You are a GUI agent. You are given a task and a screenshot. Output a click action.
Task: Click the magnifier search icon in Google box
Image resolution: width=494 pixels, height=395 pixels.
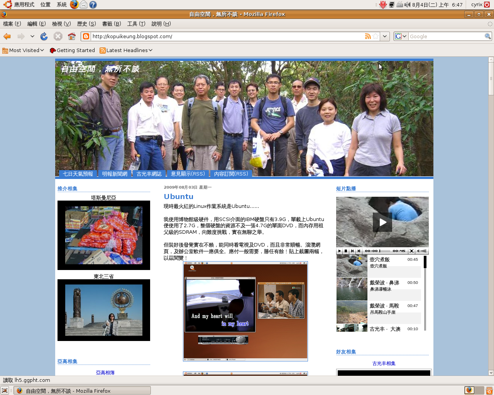coord(488,36)
